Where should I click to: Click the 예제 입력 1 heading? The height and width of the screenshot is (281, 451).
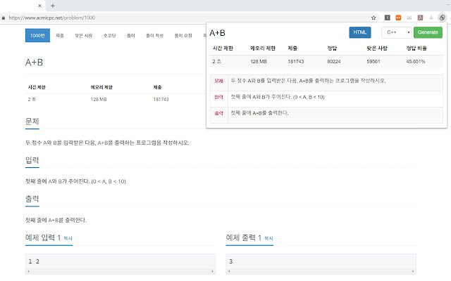(x=43, y=237)
